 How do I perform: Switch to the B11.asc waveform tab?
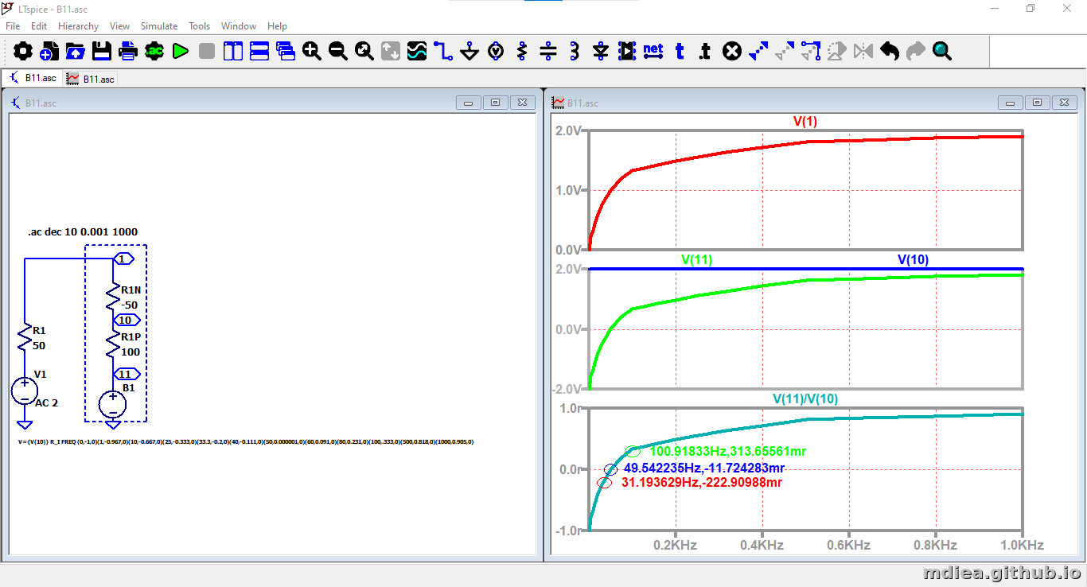point(91,79)
